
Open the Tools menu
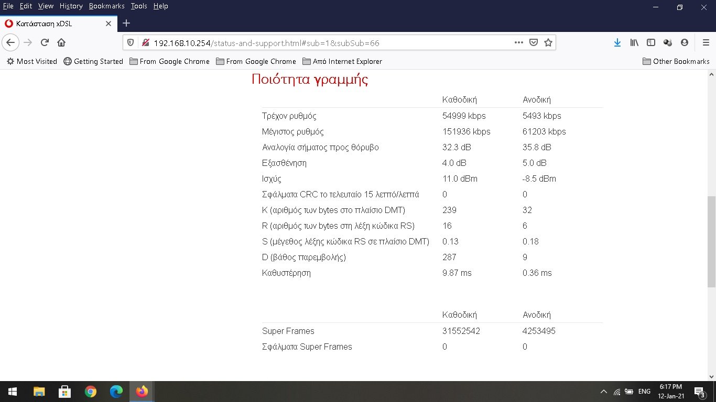click(139, 6)
